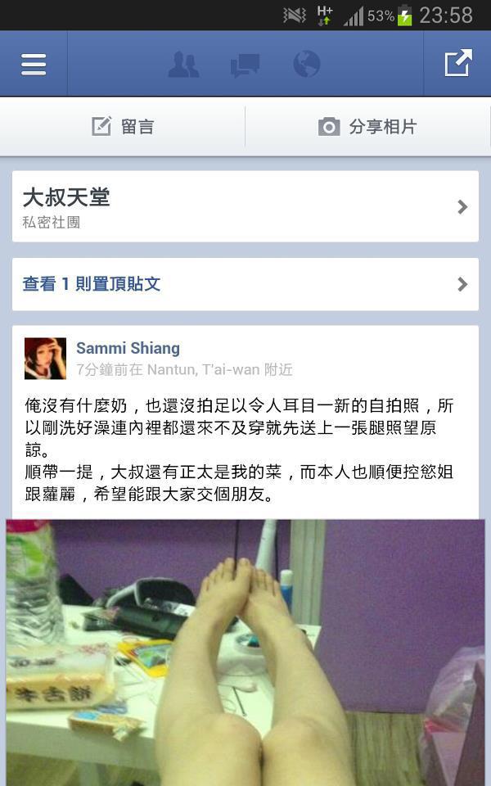Open the posted leg photo
Image resolution: width=491 pixels, height=786 pixels.
coord(245,653)
